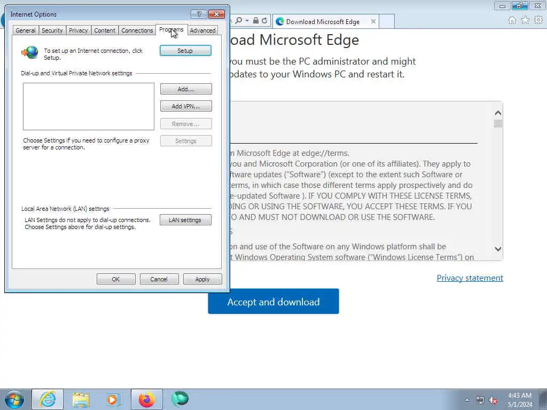Launch Windows Media Player from taskbar
This screenshot has height=410, width=547.
[113, 399]
